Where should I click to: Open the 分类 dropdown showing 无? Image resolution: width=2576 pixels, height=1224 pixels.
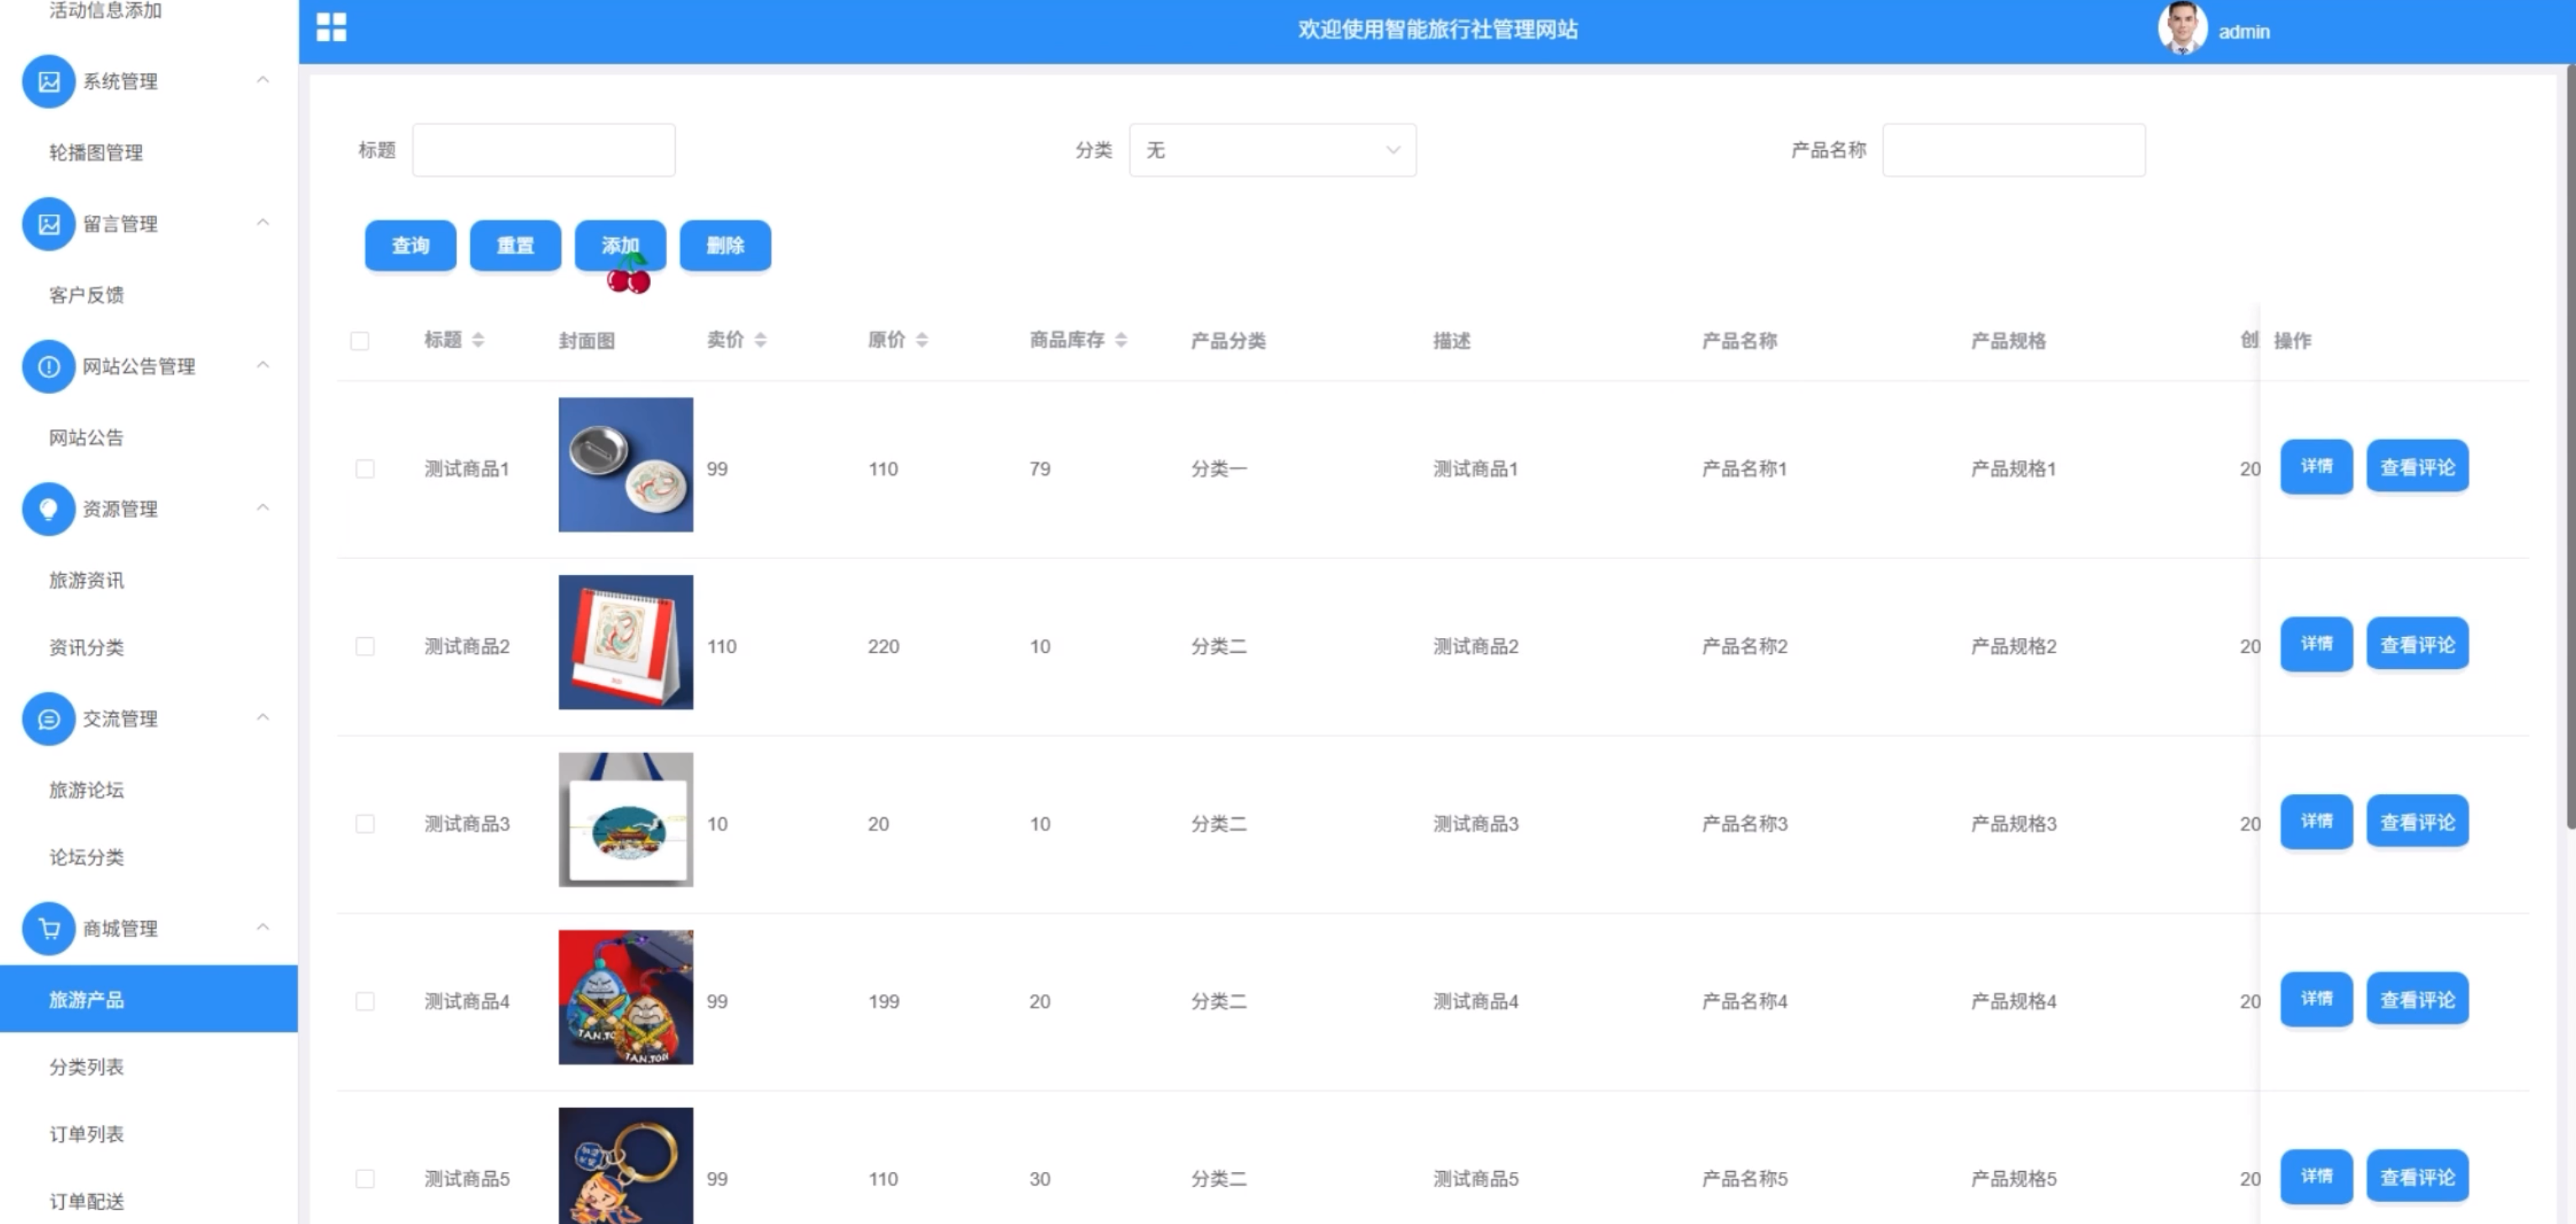click(x=1272, y=150)
